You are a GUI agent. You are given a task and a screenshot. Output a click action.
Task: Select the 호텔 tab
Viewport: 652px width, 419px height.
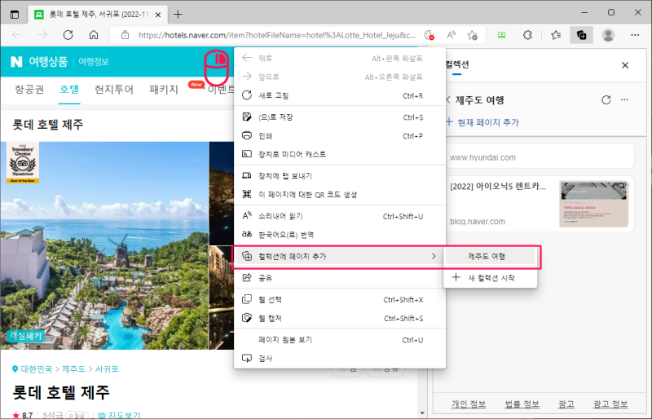(69, 90)
